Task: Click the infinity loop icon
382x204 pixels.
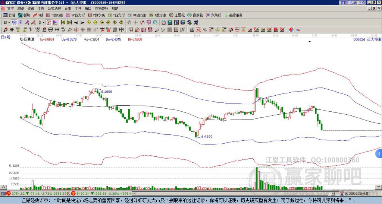Action: (x=298, y=30)
